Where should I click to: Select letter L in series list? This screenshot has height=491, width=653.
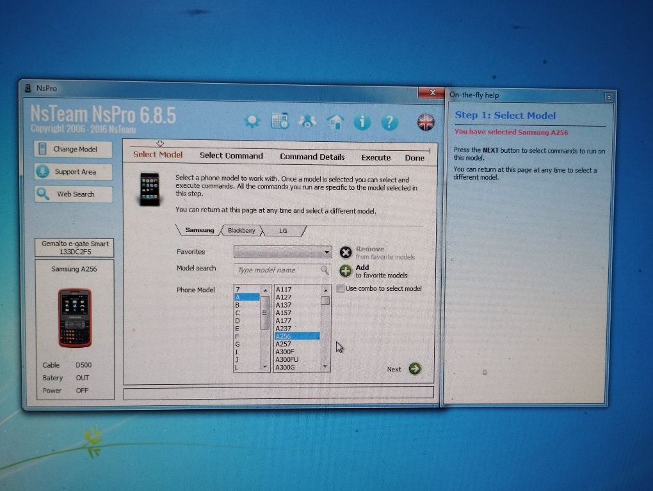[247, 368]
